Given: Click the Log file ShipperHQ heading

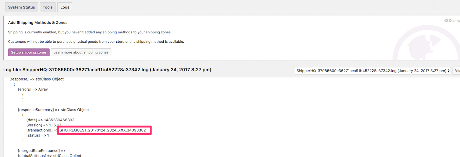Looking at the screenshot, I should pyautogui.click(x=107, y=70).
